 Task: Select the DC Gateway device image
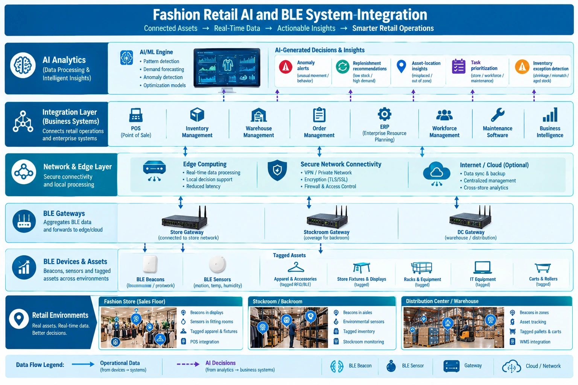[470, 218]
